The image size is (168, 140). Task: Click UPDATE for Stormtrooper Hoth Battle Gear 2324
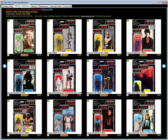[64, 95]
